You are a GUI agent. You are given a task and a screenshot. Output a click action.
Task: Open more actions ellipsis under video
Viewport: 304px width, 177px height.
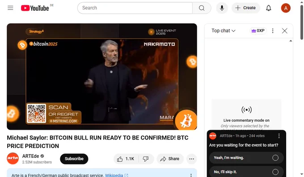click(x=191, y=159)
